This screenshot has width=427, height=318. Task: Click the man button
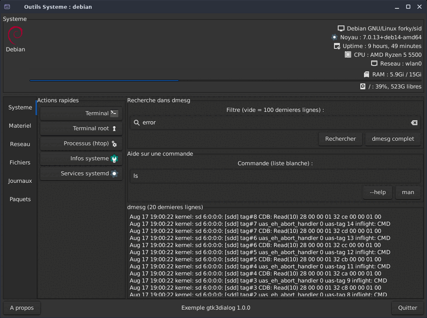pos(408,192)
